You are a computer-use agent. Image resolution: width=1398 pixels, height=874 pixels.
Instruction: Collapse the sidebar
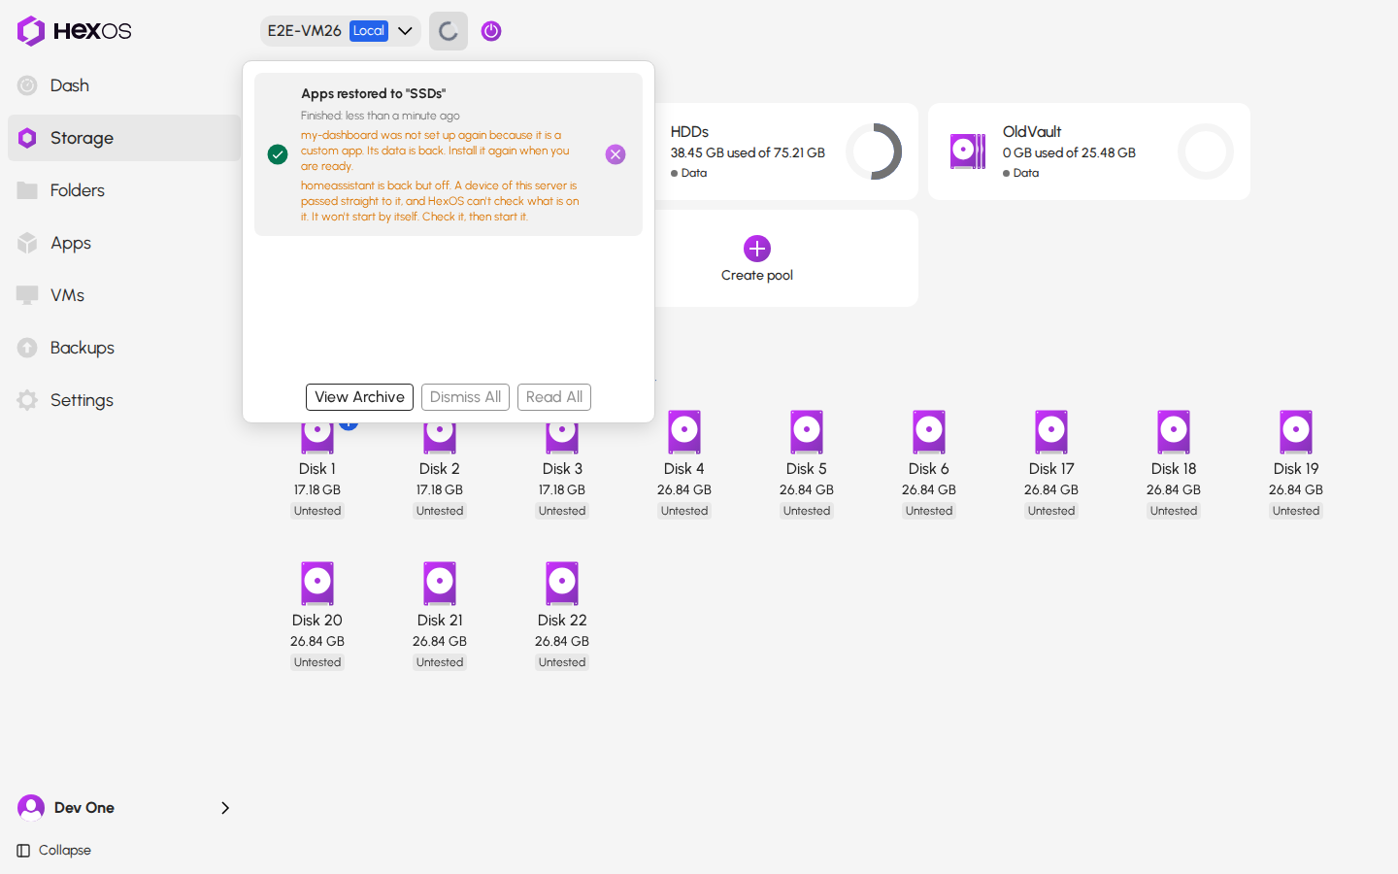click(54, 851)
